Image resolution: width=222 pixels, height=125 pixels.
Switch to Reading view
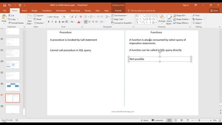(x=182, y=120)
